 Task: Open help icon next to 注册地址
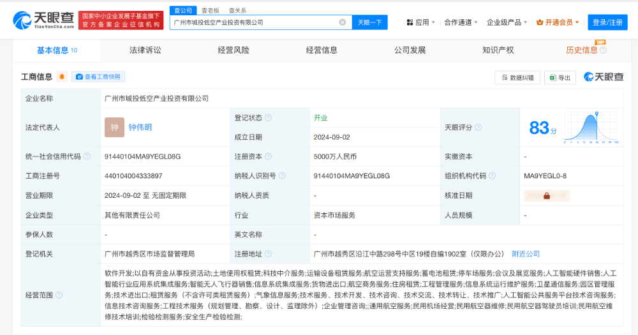268,253
